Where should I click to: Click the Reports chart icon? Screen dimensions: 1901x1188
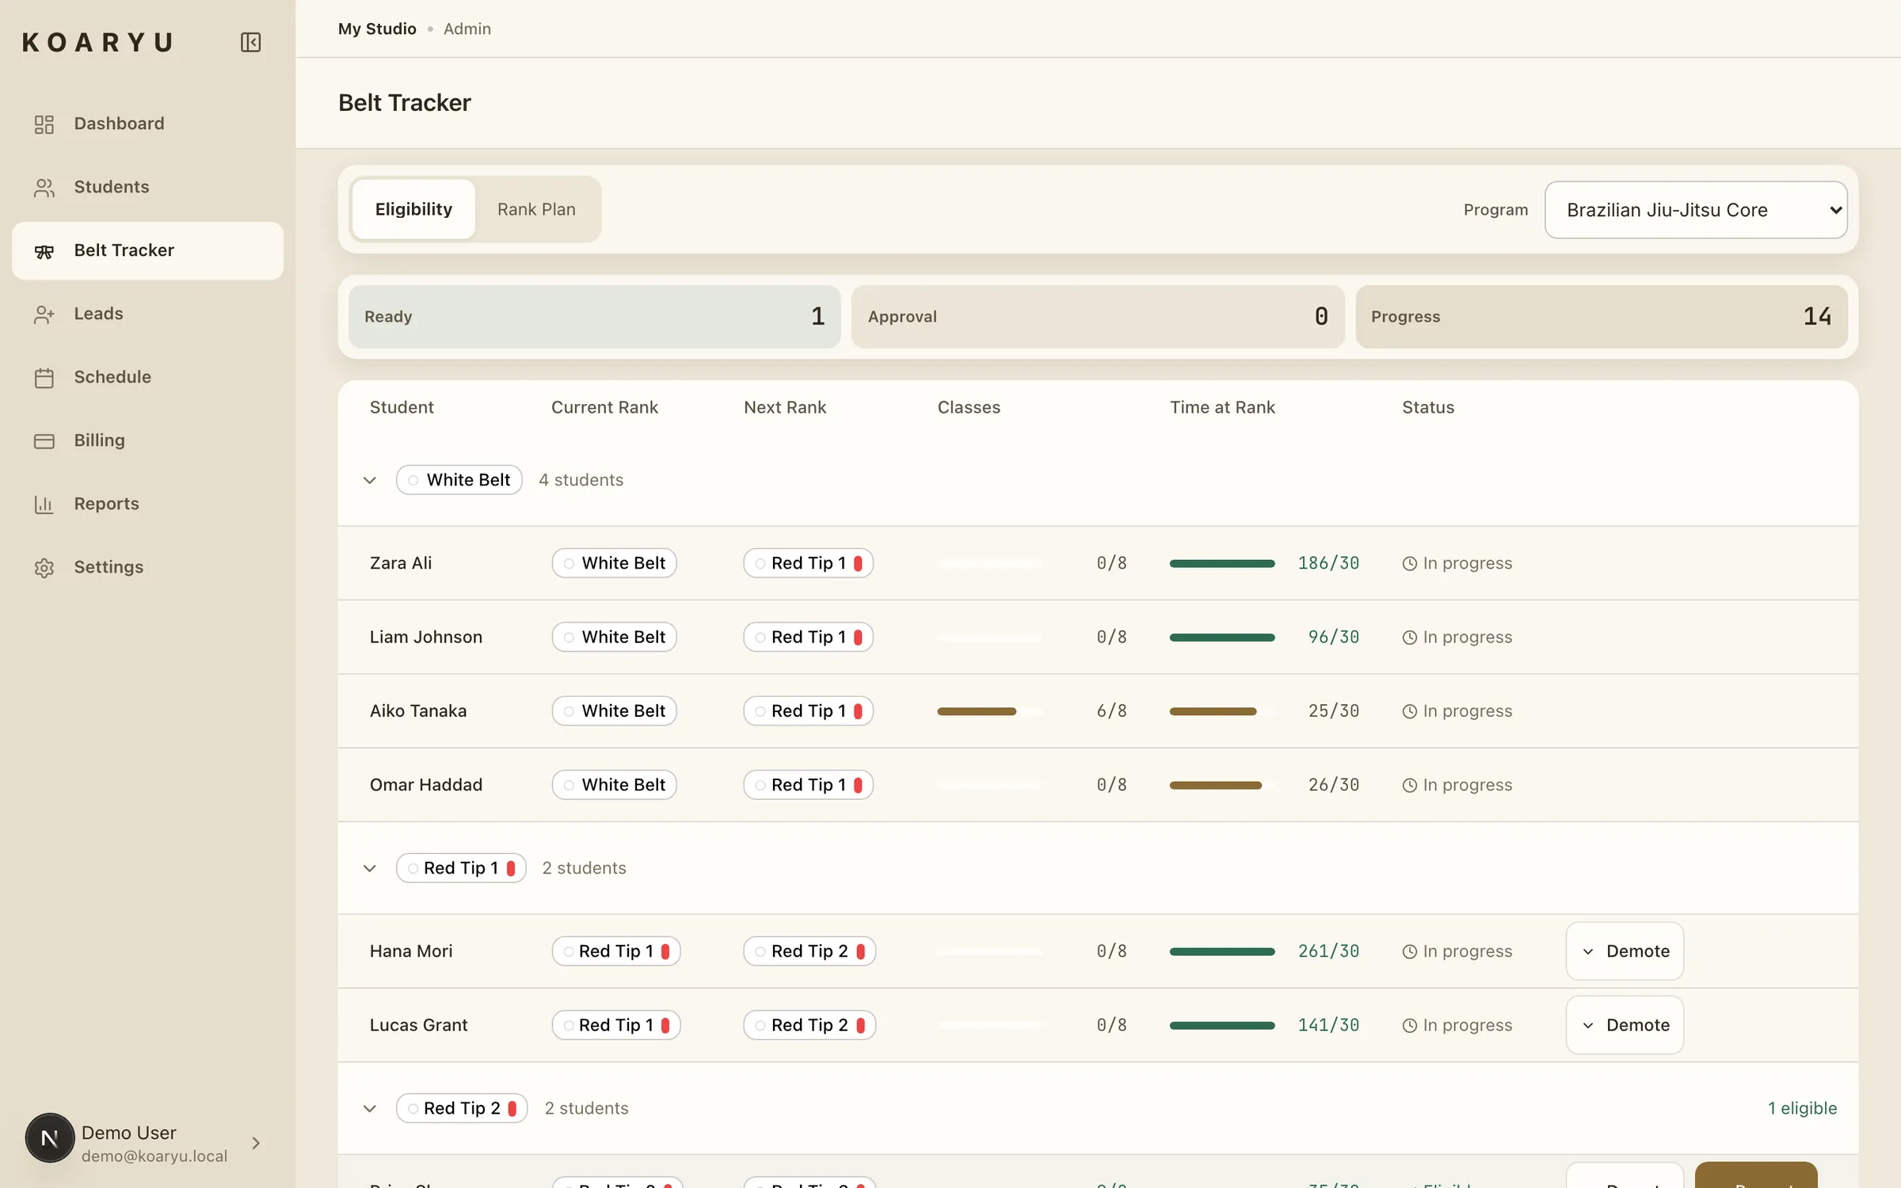44,505
